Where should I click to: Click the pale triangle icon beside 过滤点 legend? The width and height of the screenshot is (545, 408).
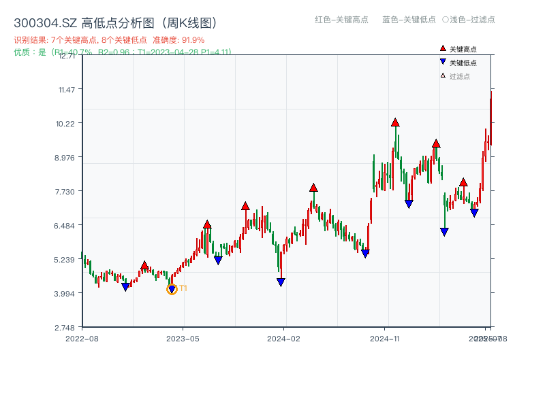(443, 75)
